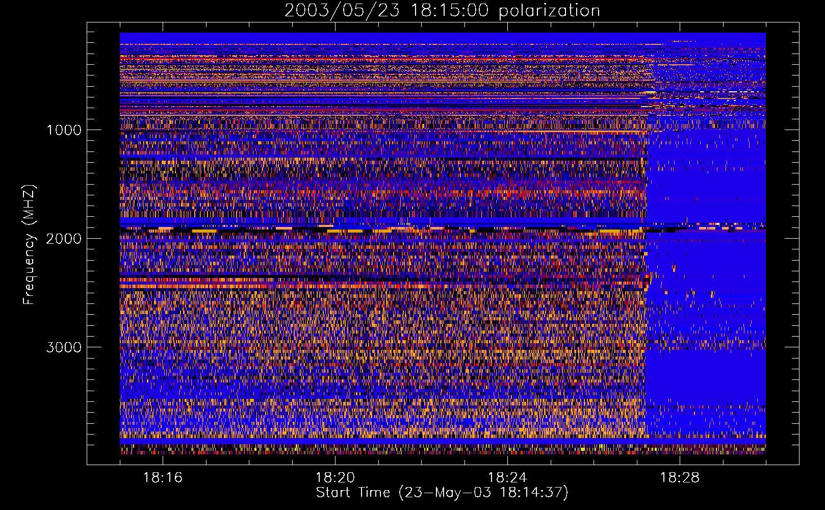Click the 18:20 time tick label
The image size is (825, 510).
(x=335, y=477)
